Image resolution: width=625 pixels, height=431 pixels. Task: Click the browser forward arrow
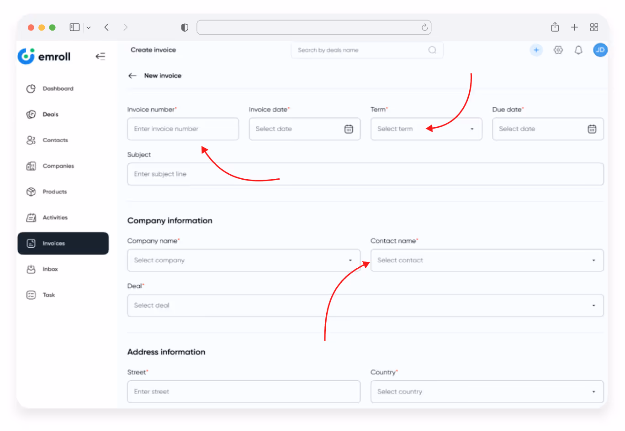(x=125, y=27)
